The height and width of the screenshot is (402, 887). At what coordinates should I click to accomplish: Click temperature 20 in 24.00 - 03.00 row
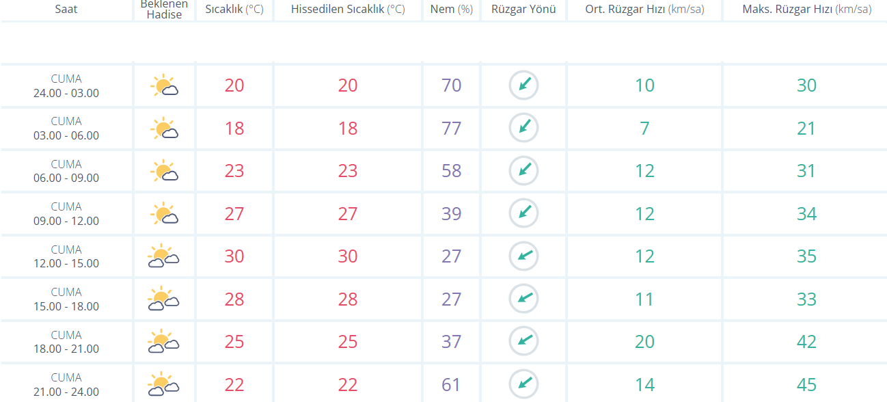[234, 85]
